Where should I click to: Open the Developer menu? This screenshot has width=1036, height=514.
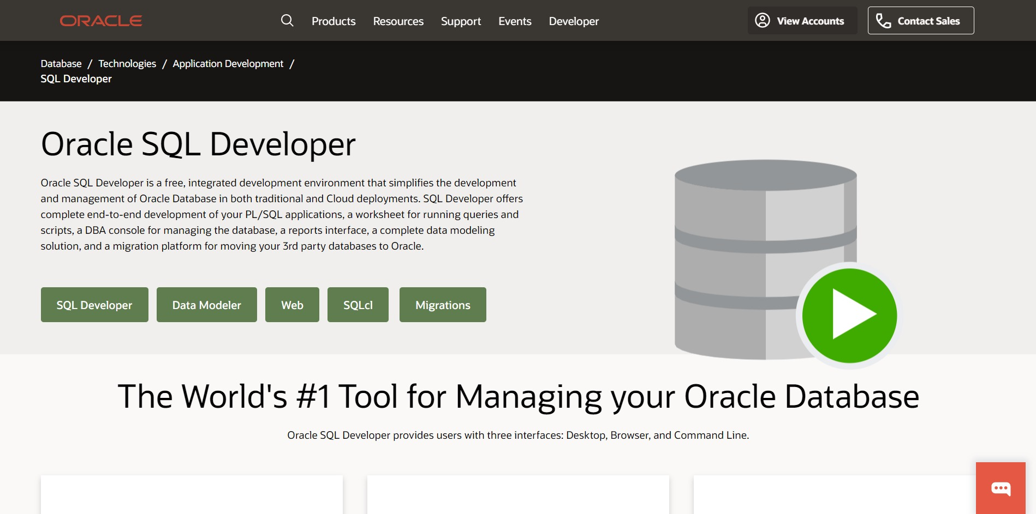click(x=574, y=21)
